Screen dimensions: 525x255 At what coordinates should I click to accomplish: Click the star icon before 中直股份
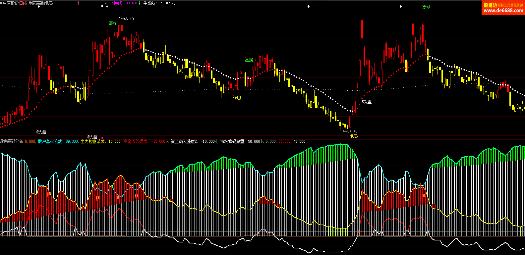(1, 3)
